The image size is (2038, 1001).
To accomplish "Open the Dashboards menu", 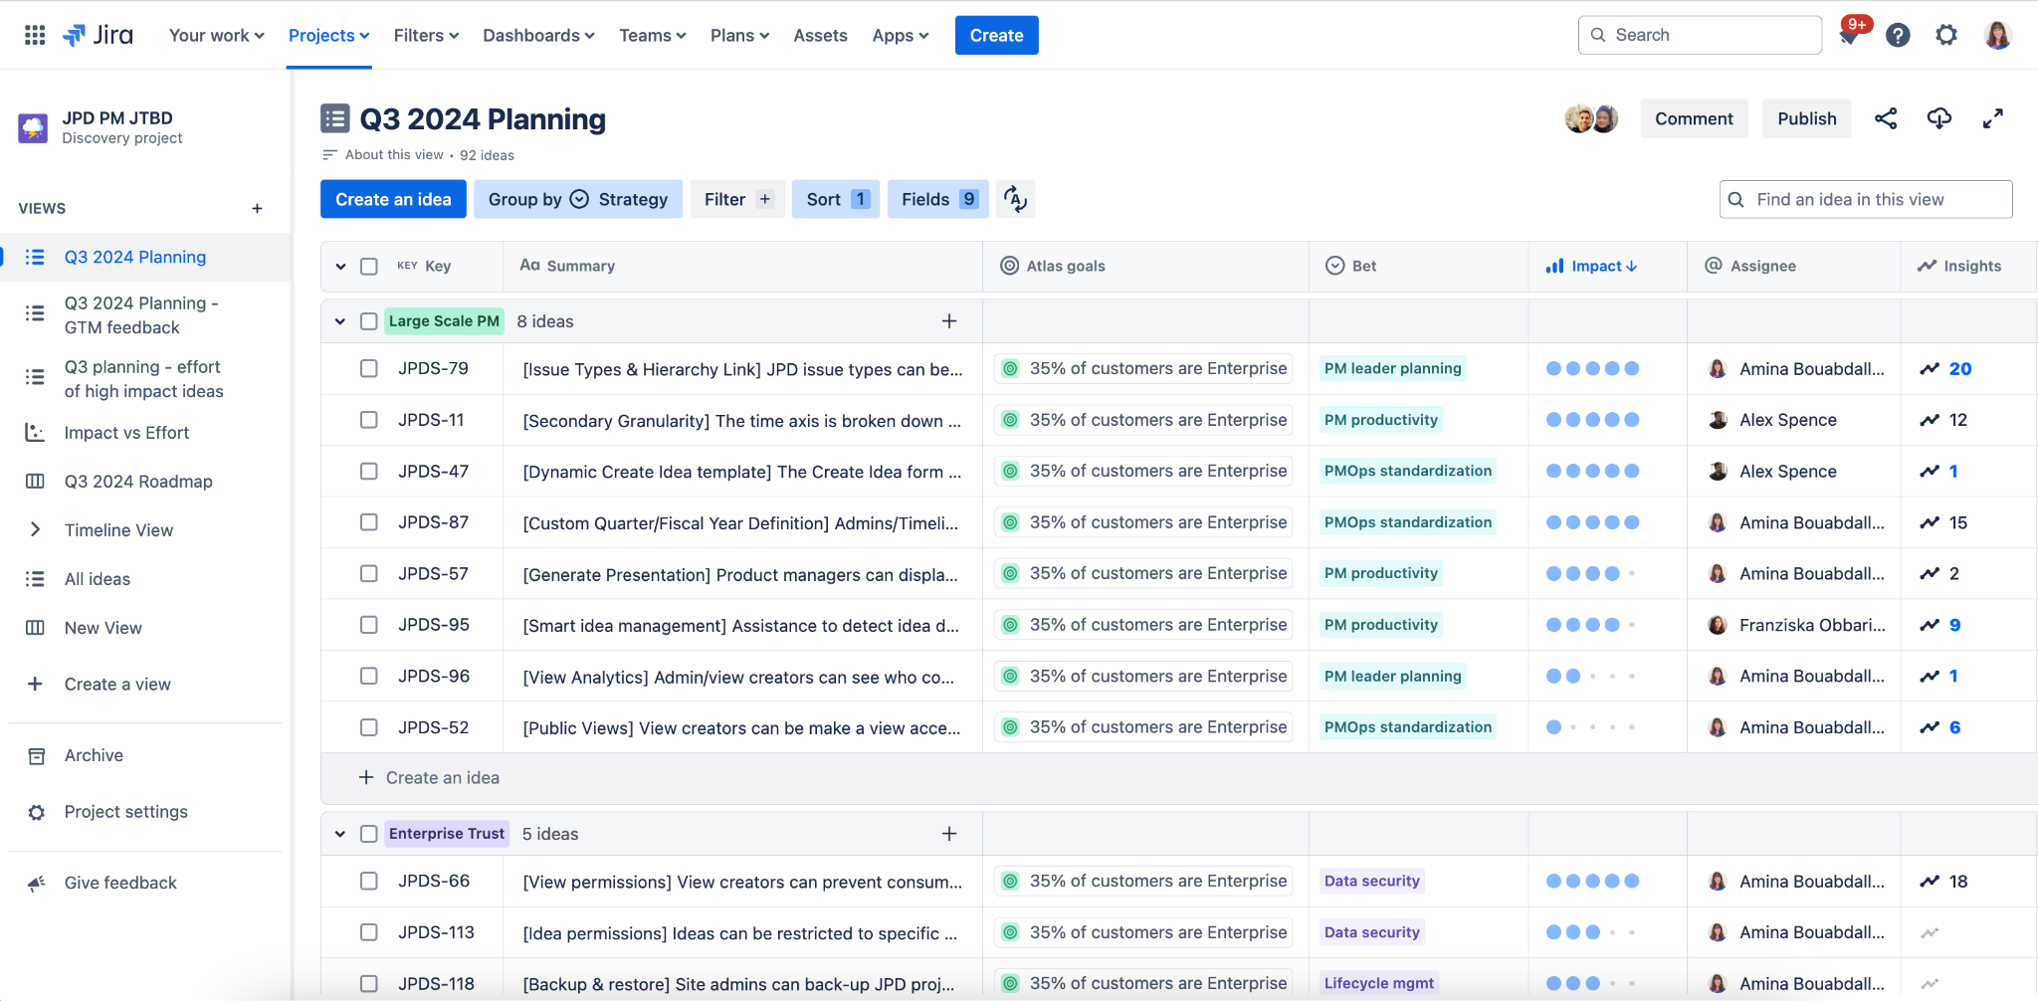I will click(x=538, y=36).
